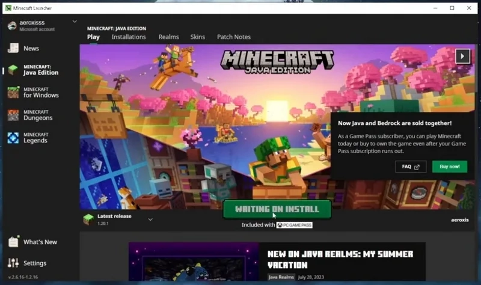Click the Java Realms category tag
The image size is (481, 285).
coord(281,277)
